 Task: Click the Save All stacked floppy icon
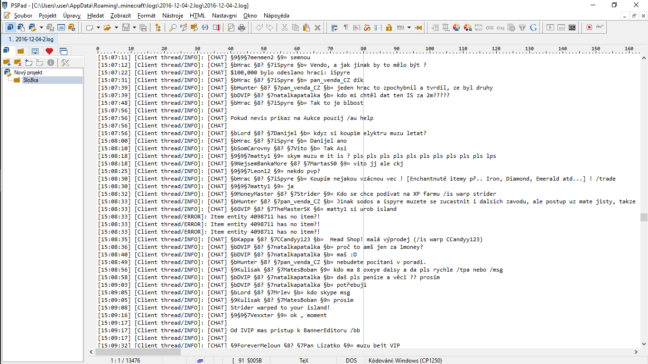(143, 27)
